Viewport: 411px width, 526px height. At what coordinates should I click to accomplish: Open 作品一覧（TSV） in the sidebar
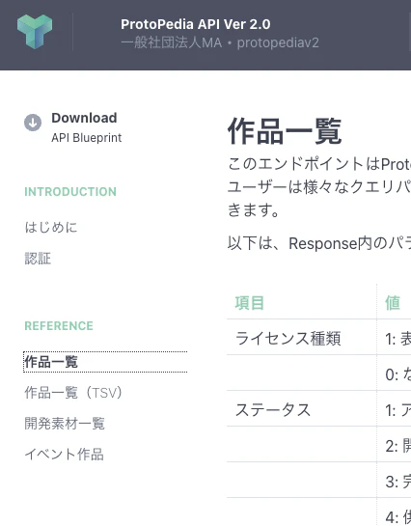pos(73,393)
